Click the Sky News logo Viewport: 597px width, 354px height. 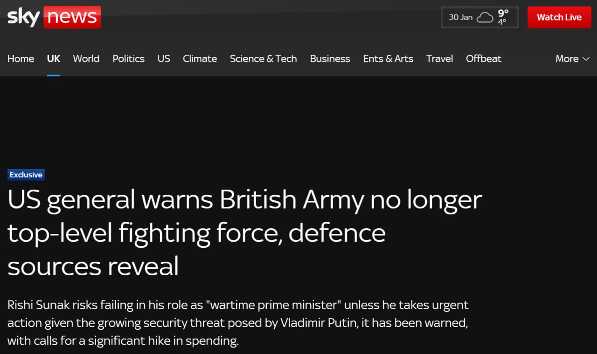[54, 17]
